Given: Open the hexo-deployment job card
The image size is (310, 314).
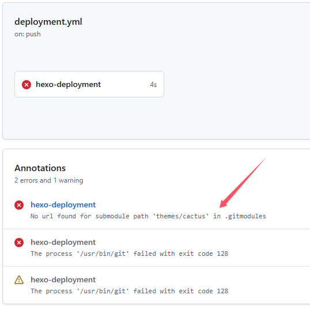Looking at the screenshot, I should click(x=89, y=84).
